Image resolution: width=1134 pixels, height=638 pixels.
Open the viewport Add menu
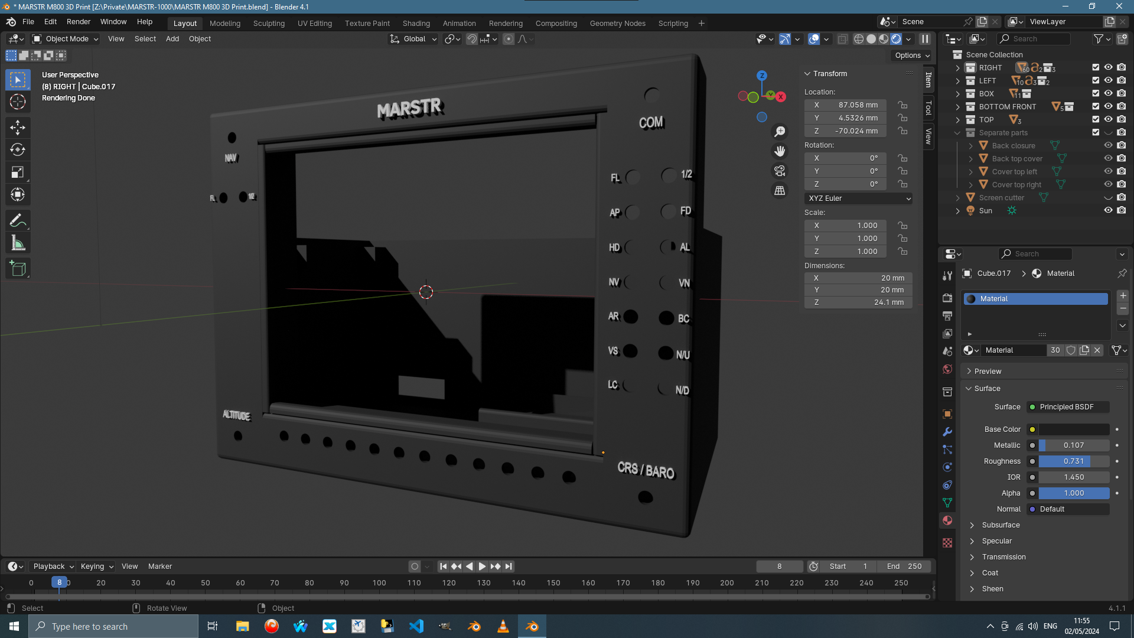coord(172,39)
